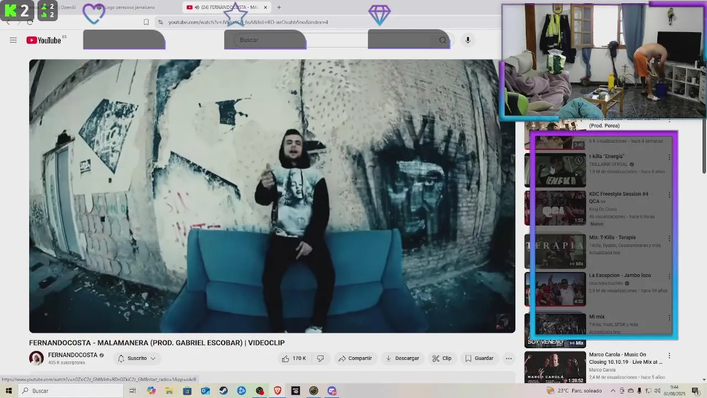Click the Compartir share button
707x398 pixels.
click(355, 358)
